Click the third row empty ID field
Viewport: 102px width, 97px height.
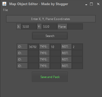click(x=33, y=60)
